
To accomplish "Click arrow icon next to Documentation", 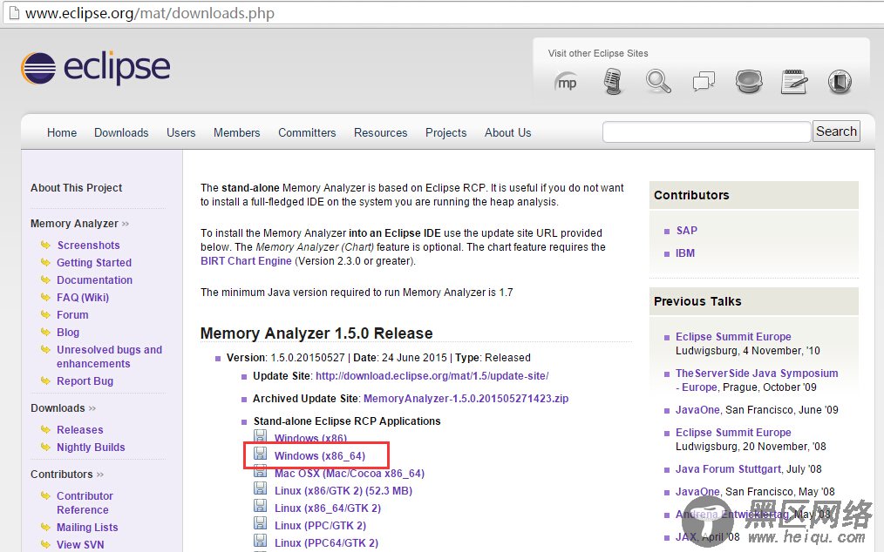I will click(x=45, y=279).
